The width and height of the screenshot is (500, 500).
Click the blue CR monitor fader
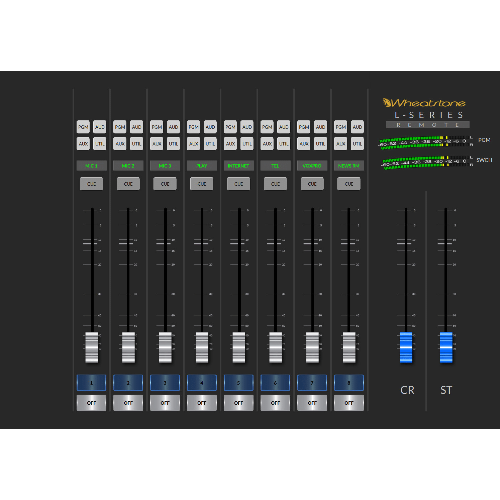pos(406,347)
